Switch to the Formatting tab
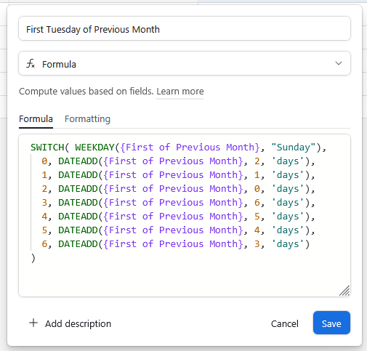367x351 pixels. [87, 119]
